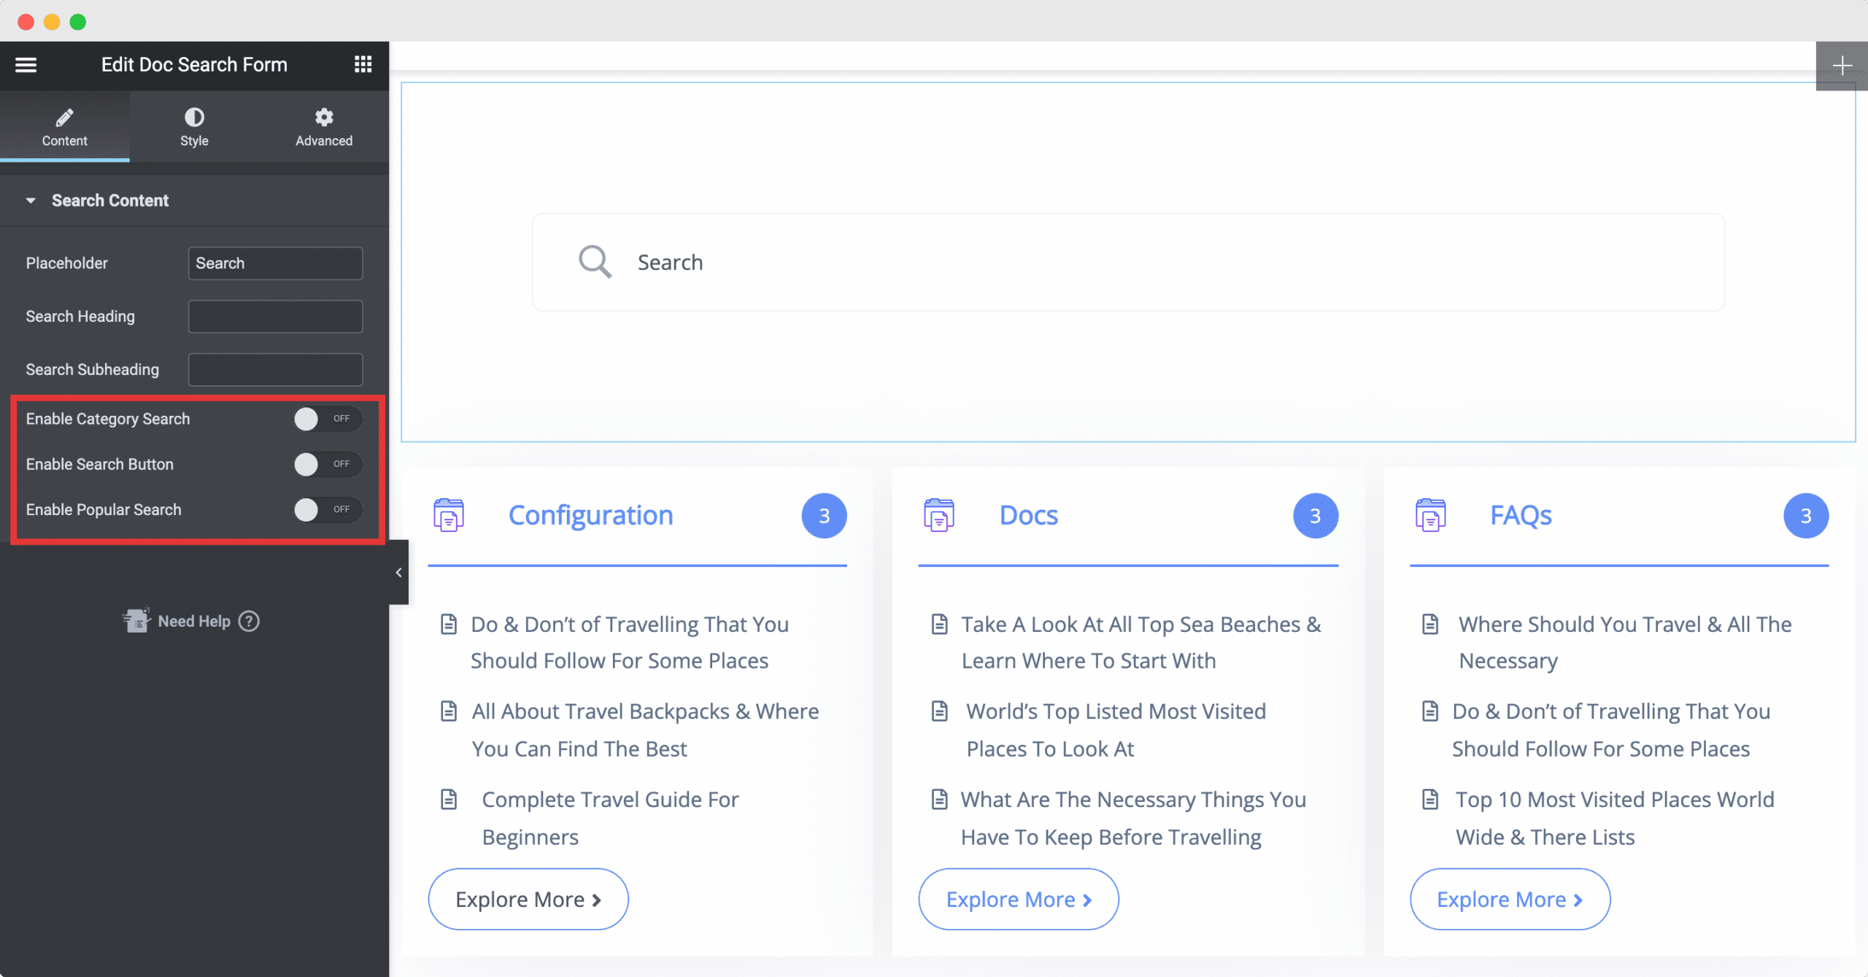Click the Need Help question mark icon
Screen dimensions: 1868x977
(x=249, y=621)
